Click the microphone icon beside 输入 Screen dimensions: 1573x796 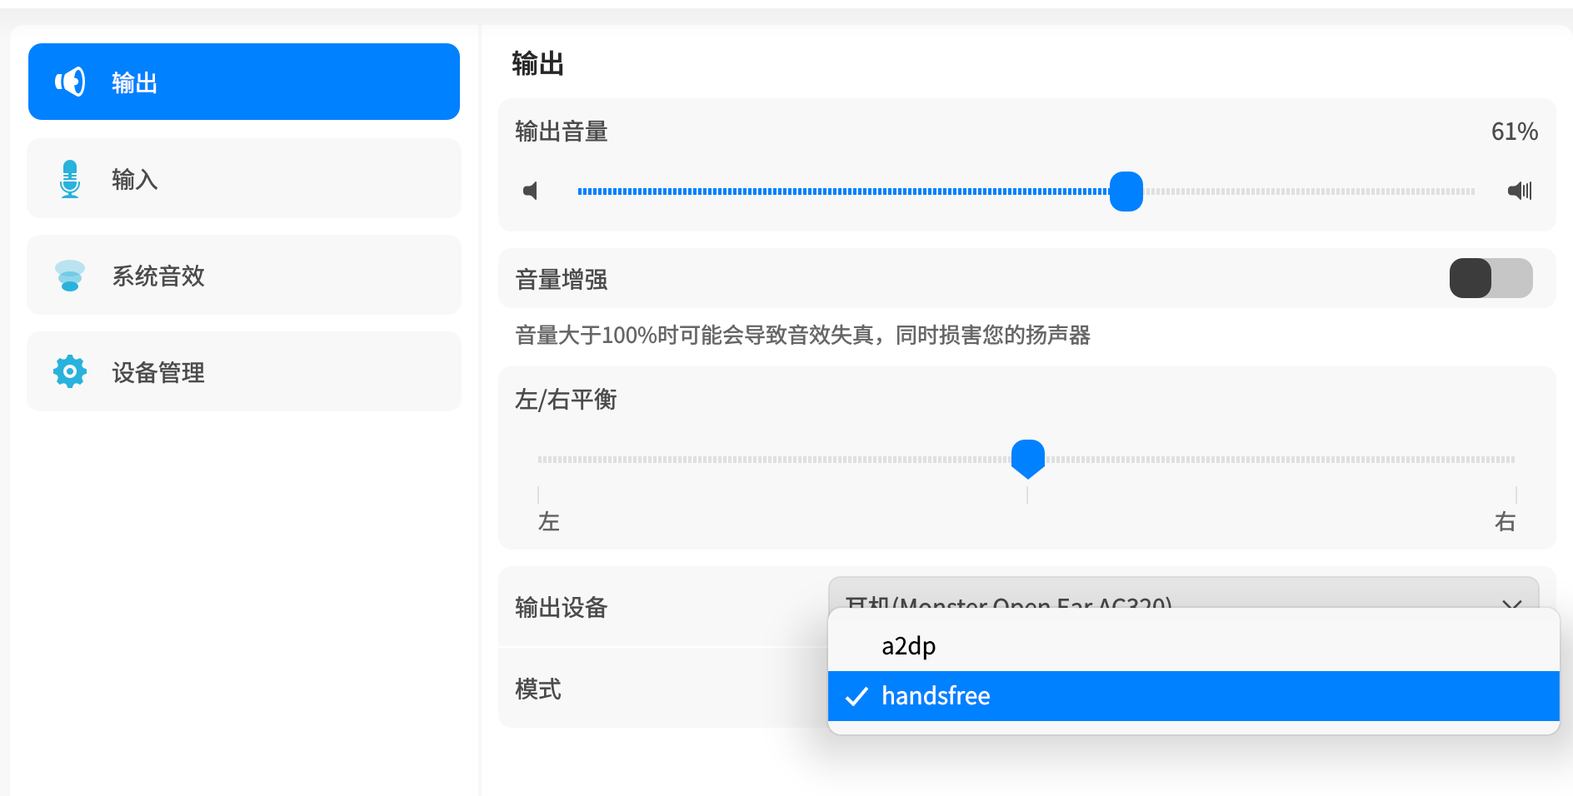[70, 178]
